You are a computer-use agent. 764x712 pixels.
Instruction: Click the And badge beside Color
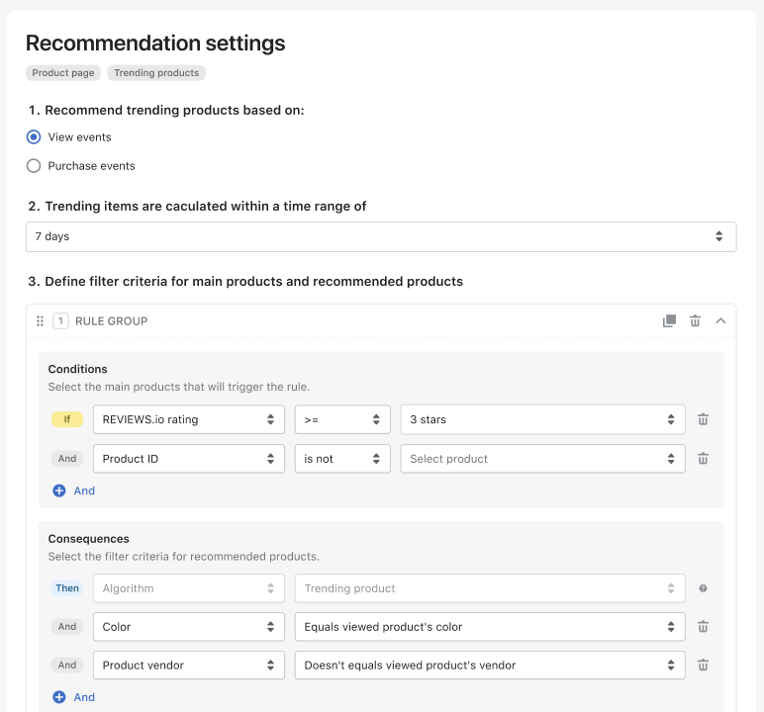tap(67, 627)
